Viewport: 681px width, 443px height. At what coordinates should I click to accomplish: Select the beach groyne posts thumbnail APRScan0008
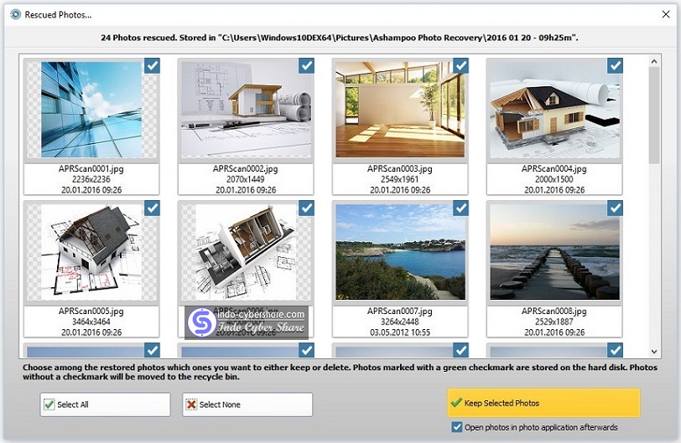(x=554, y=252)
